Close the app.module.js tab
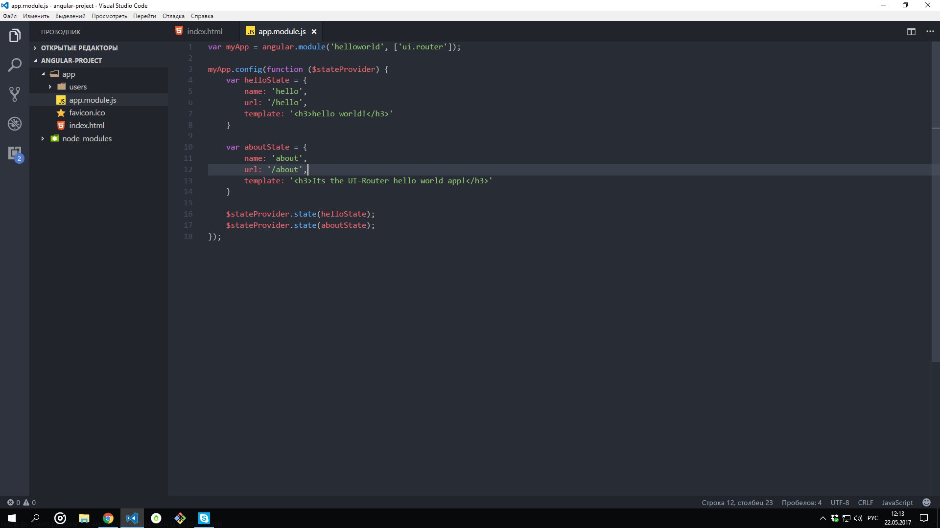This screenshot has height=528, width=940. pos(314,32)
